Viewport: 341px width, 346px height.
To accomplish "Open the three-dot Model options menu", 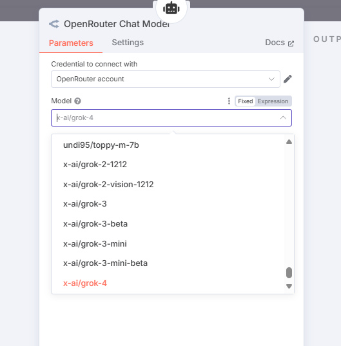I will (229, 101).
